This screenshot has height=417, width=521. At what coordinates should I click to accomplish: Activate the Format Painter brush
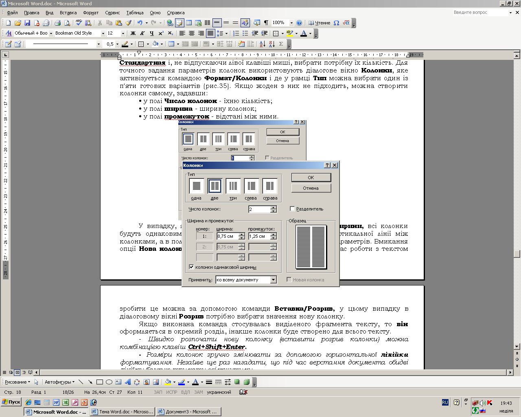(128, 23)
